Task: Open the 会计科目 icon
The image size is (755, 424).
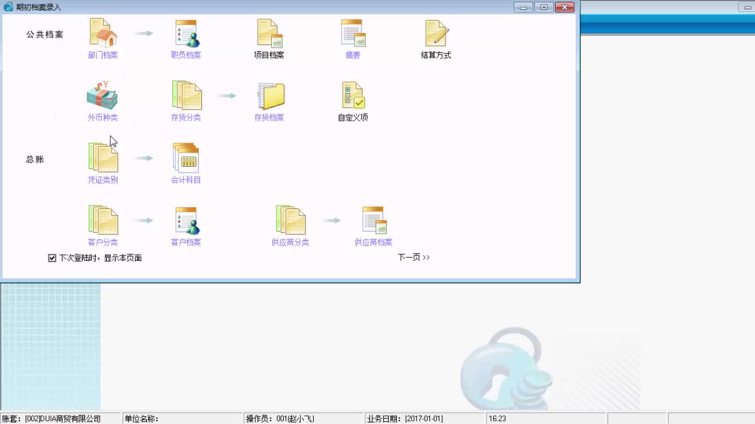Action: pos(186,158)
